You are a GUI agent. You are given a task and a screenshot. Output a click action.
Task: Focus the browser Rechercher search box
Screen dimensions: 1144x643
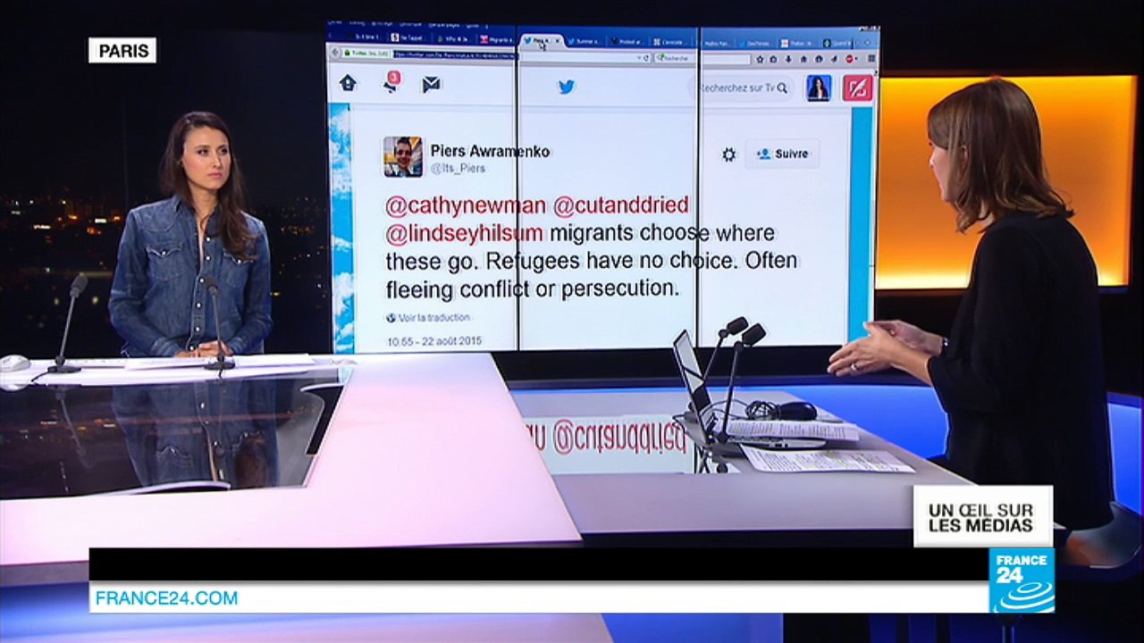click(702, 58)
